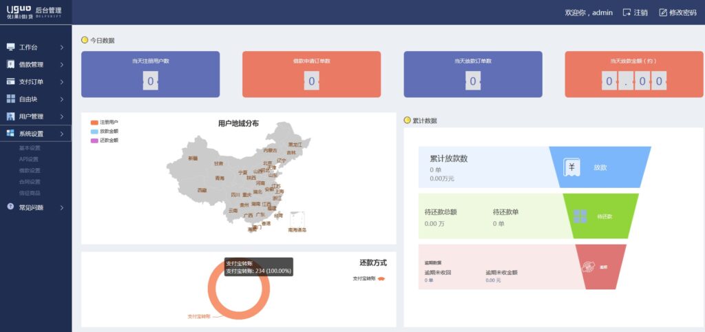Open the 自由块 menu item
The height and width of the screenshot is (332, 705).
click(x=36, y=99)
